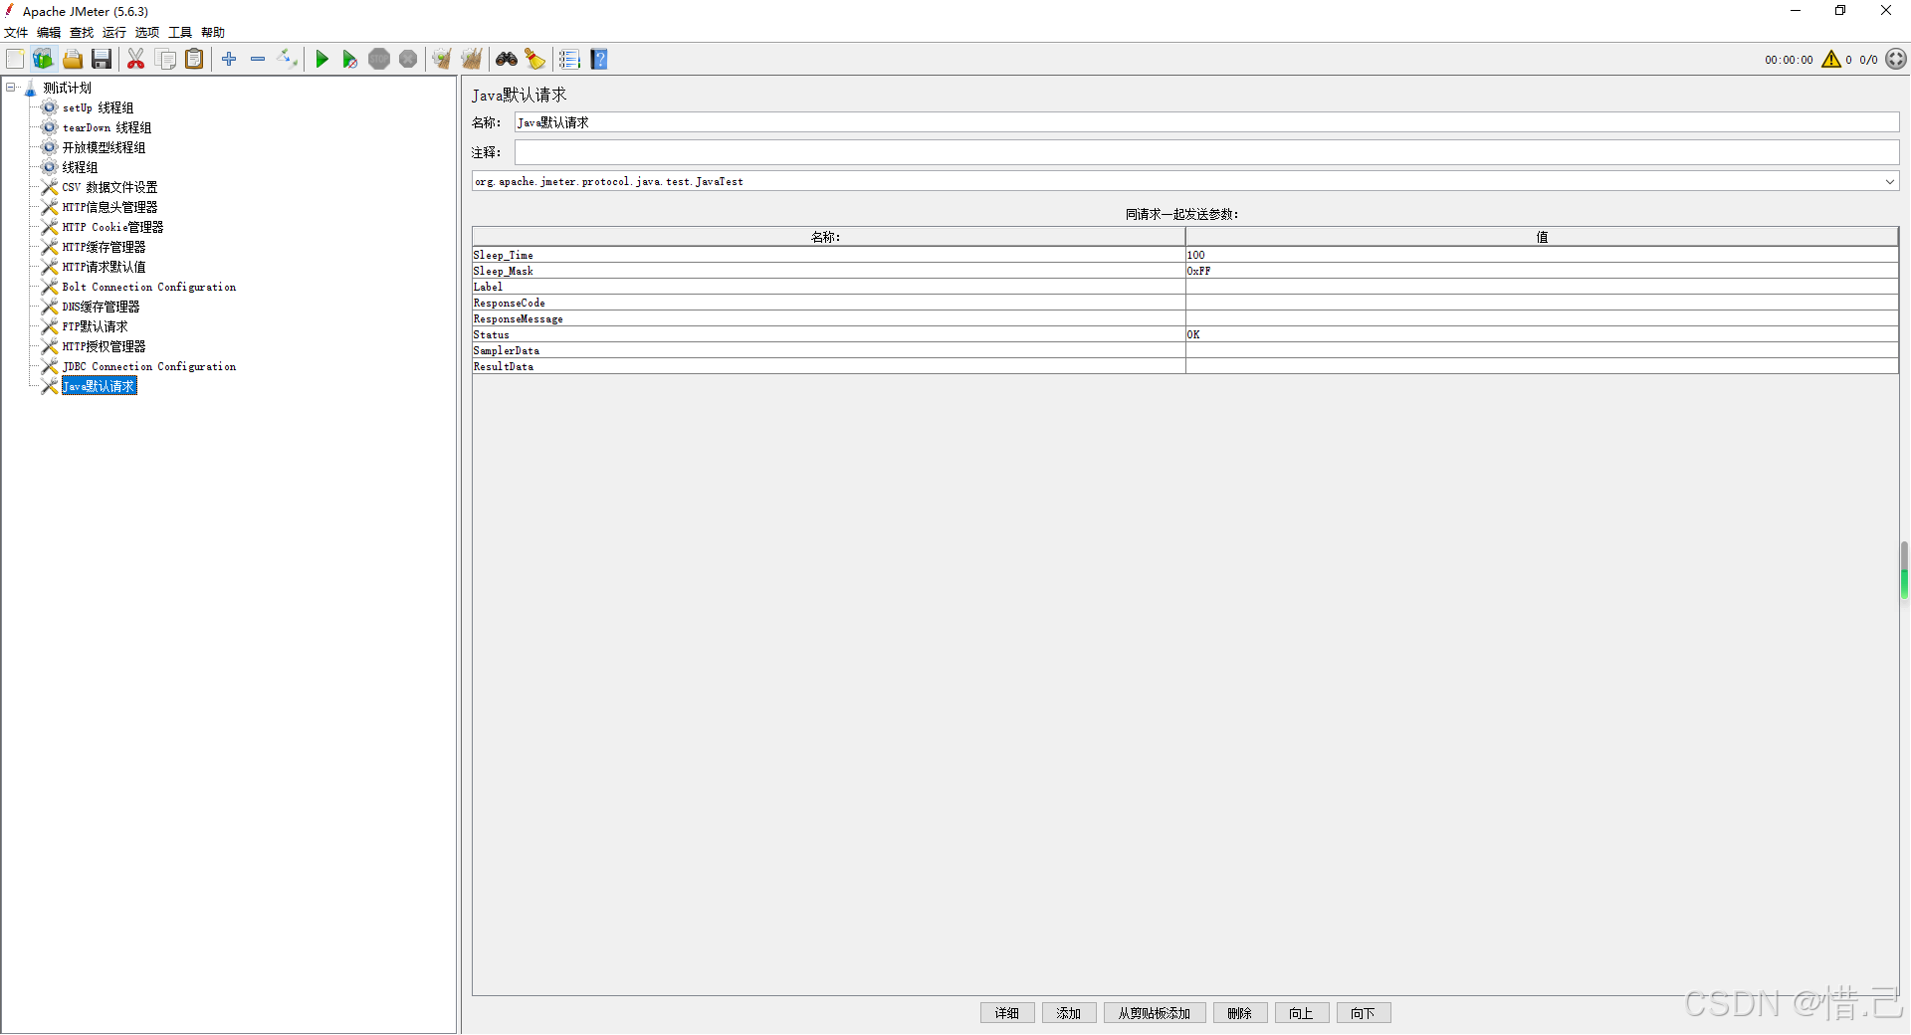Save the test plan with disk icon

[x=102, y=60]
